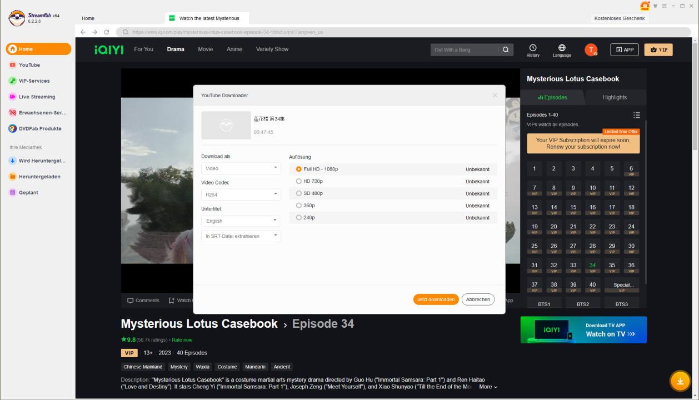Switch to the Episodes tab
The image size is (699, 400).
552,97
